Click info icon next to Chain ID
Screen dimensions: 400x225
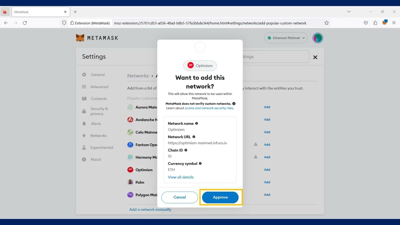[x=186, y=150]
